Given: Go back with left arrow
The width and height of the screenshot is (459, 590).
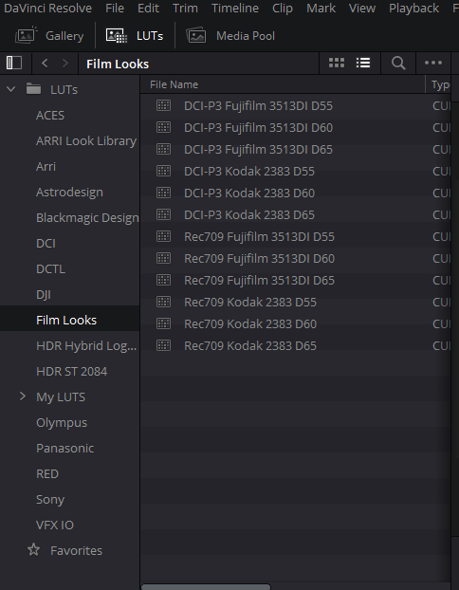Looking at the screenshot, I should tap(45, 63).
